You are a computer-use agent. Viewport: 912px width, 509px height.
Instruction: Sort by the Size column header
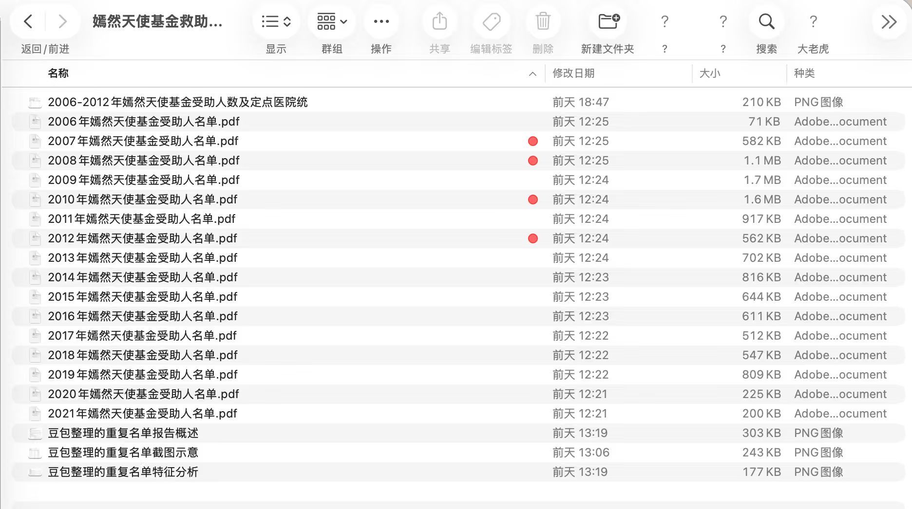[709, 73]
